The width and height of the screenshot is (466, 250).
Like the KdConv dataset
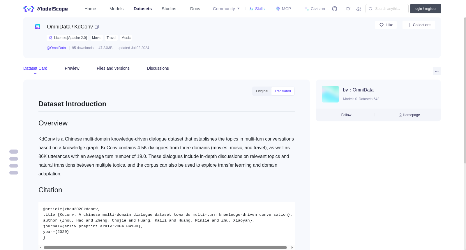386,25
